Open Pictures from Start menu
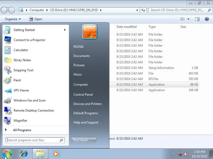This screenshot has width=213, height=159. pos(79,65)
